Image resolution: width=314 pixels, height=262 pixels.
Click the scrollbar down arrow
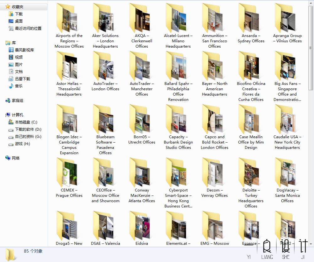[x=311, y=244]
